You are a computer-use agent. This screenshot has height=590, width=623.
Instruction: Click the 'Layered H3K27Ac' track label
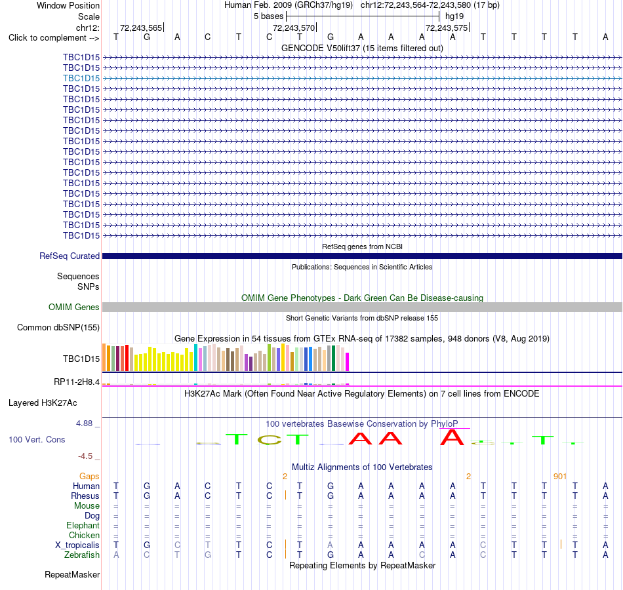point(43,403)
